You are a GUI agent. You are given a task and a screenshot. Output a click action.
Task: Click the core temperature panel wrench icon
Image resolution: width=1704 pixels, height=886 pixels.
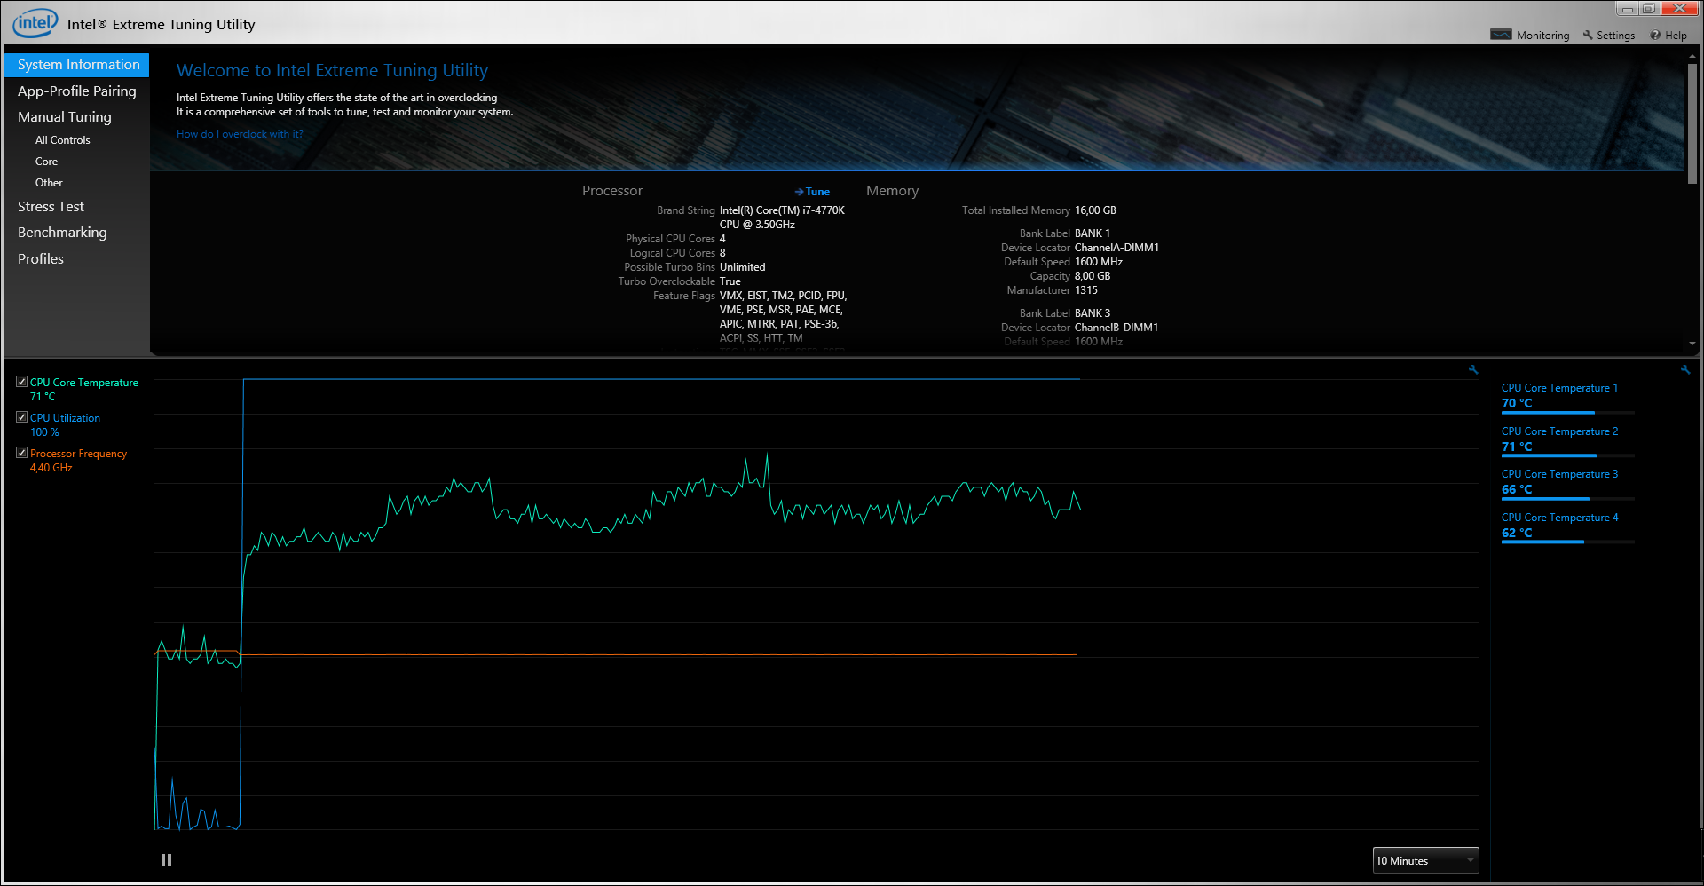pyautogui.click(x=1684, y=369)
